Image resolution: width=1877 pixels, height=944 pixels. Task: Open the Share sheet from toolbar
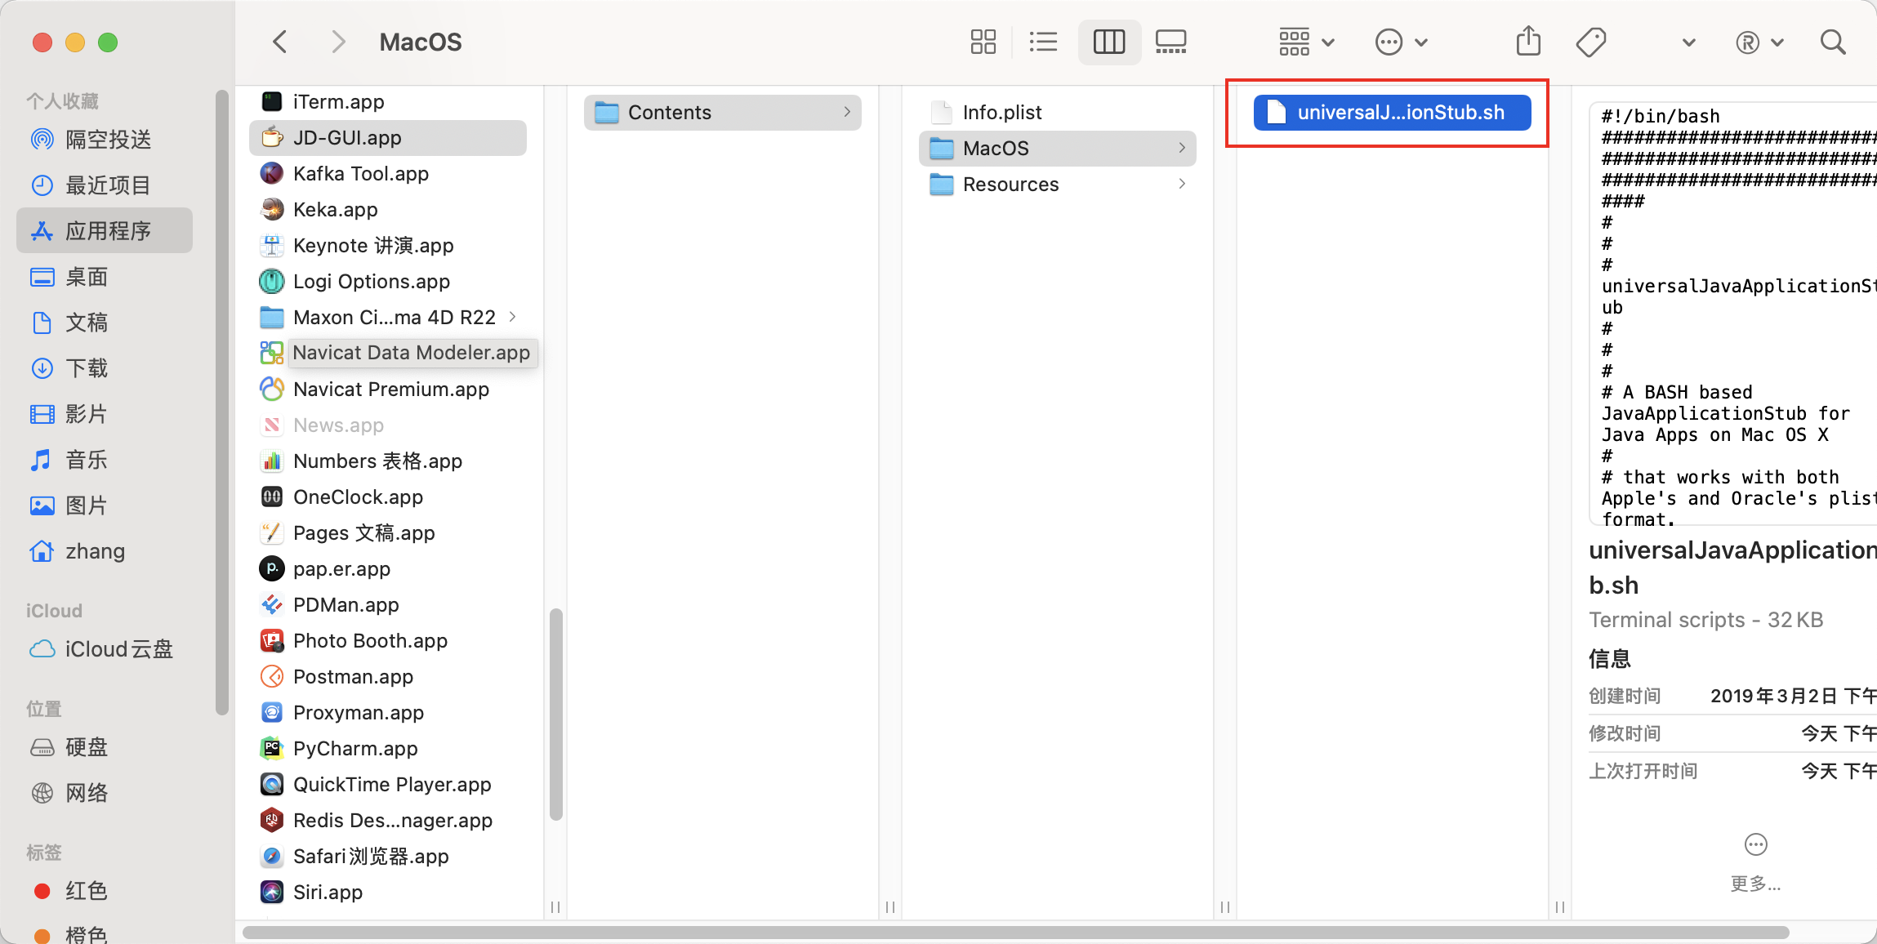coord(1527,42)
